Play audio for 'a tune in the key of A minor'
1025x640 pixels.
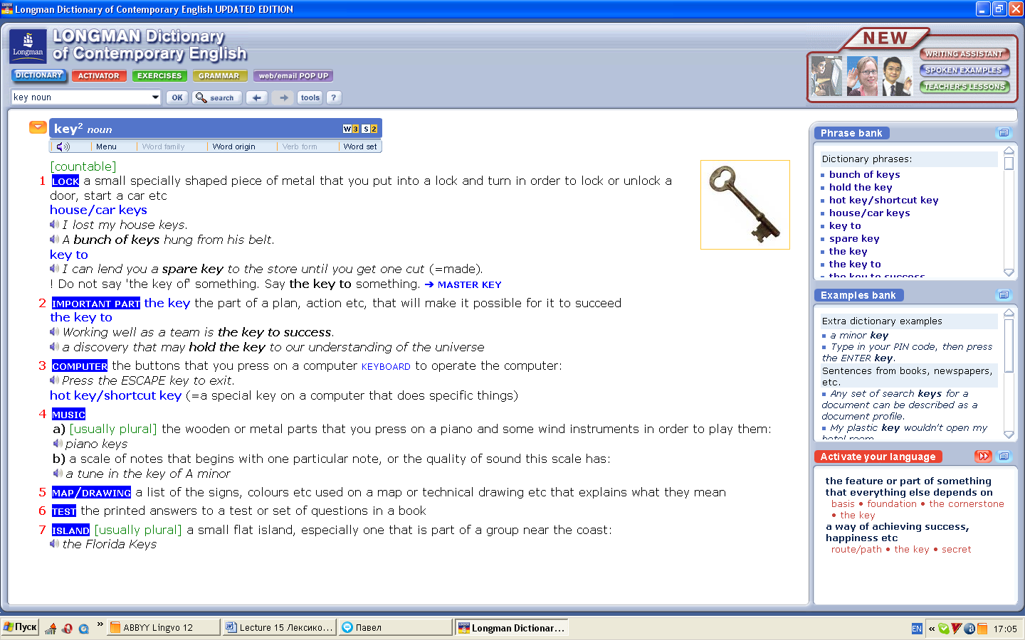click(x=58, y=474)
